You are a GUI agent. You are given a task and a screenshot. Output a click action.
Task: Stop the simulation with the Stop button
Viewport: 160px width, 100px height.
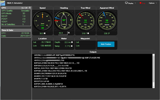[142, 3]
